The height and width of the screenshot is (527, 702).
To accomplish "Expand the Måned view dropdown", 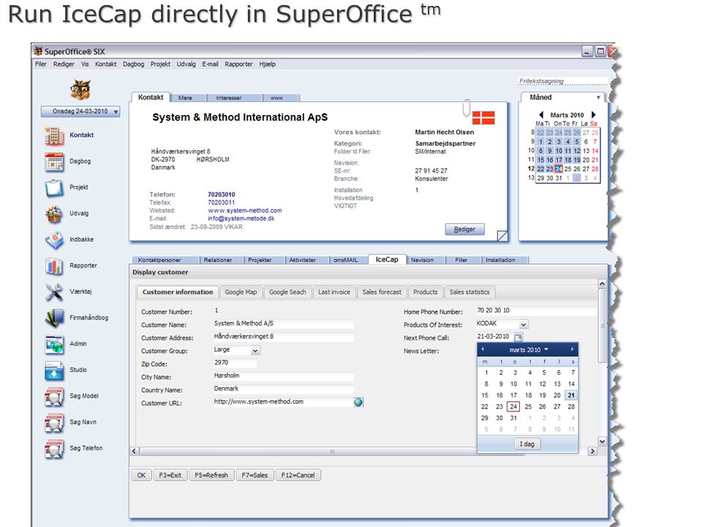I will click(x=599, y=97).
